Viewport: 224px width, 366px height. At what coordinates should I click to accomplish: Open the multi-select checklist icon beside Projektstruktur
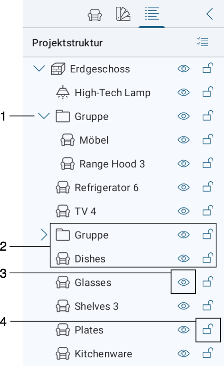pos(203,42)
